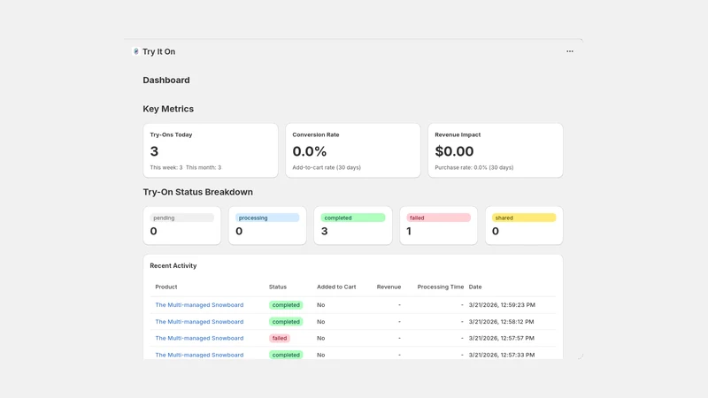This screenshot has height=398, width=708.
Task: Click the date 3/21/2026, 12:59:23 PM
Action: coord(502,305)
